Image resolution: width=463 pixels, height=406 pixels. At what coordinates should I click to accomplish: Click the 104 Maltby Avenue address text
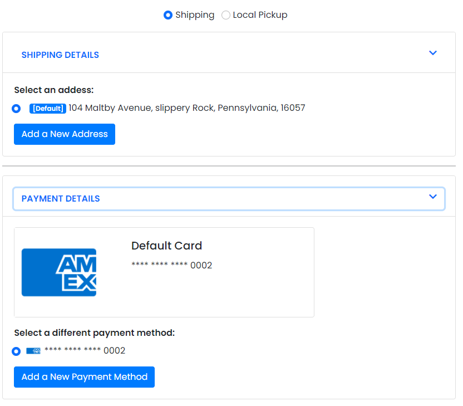coord(187,108)
